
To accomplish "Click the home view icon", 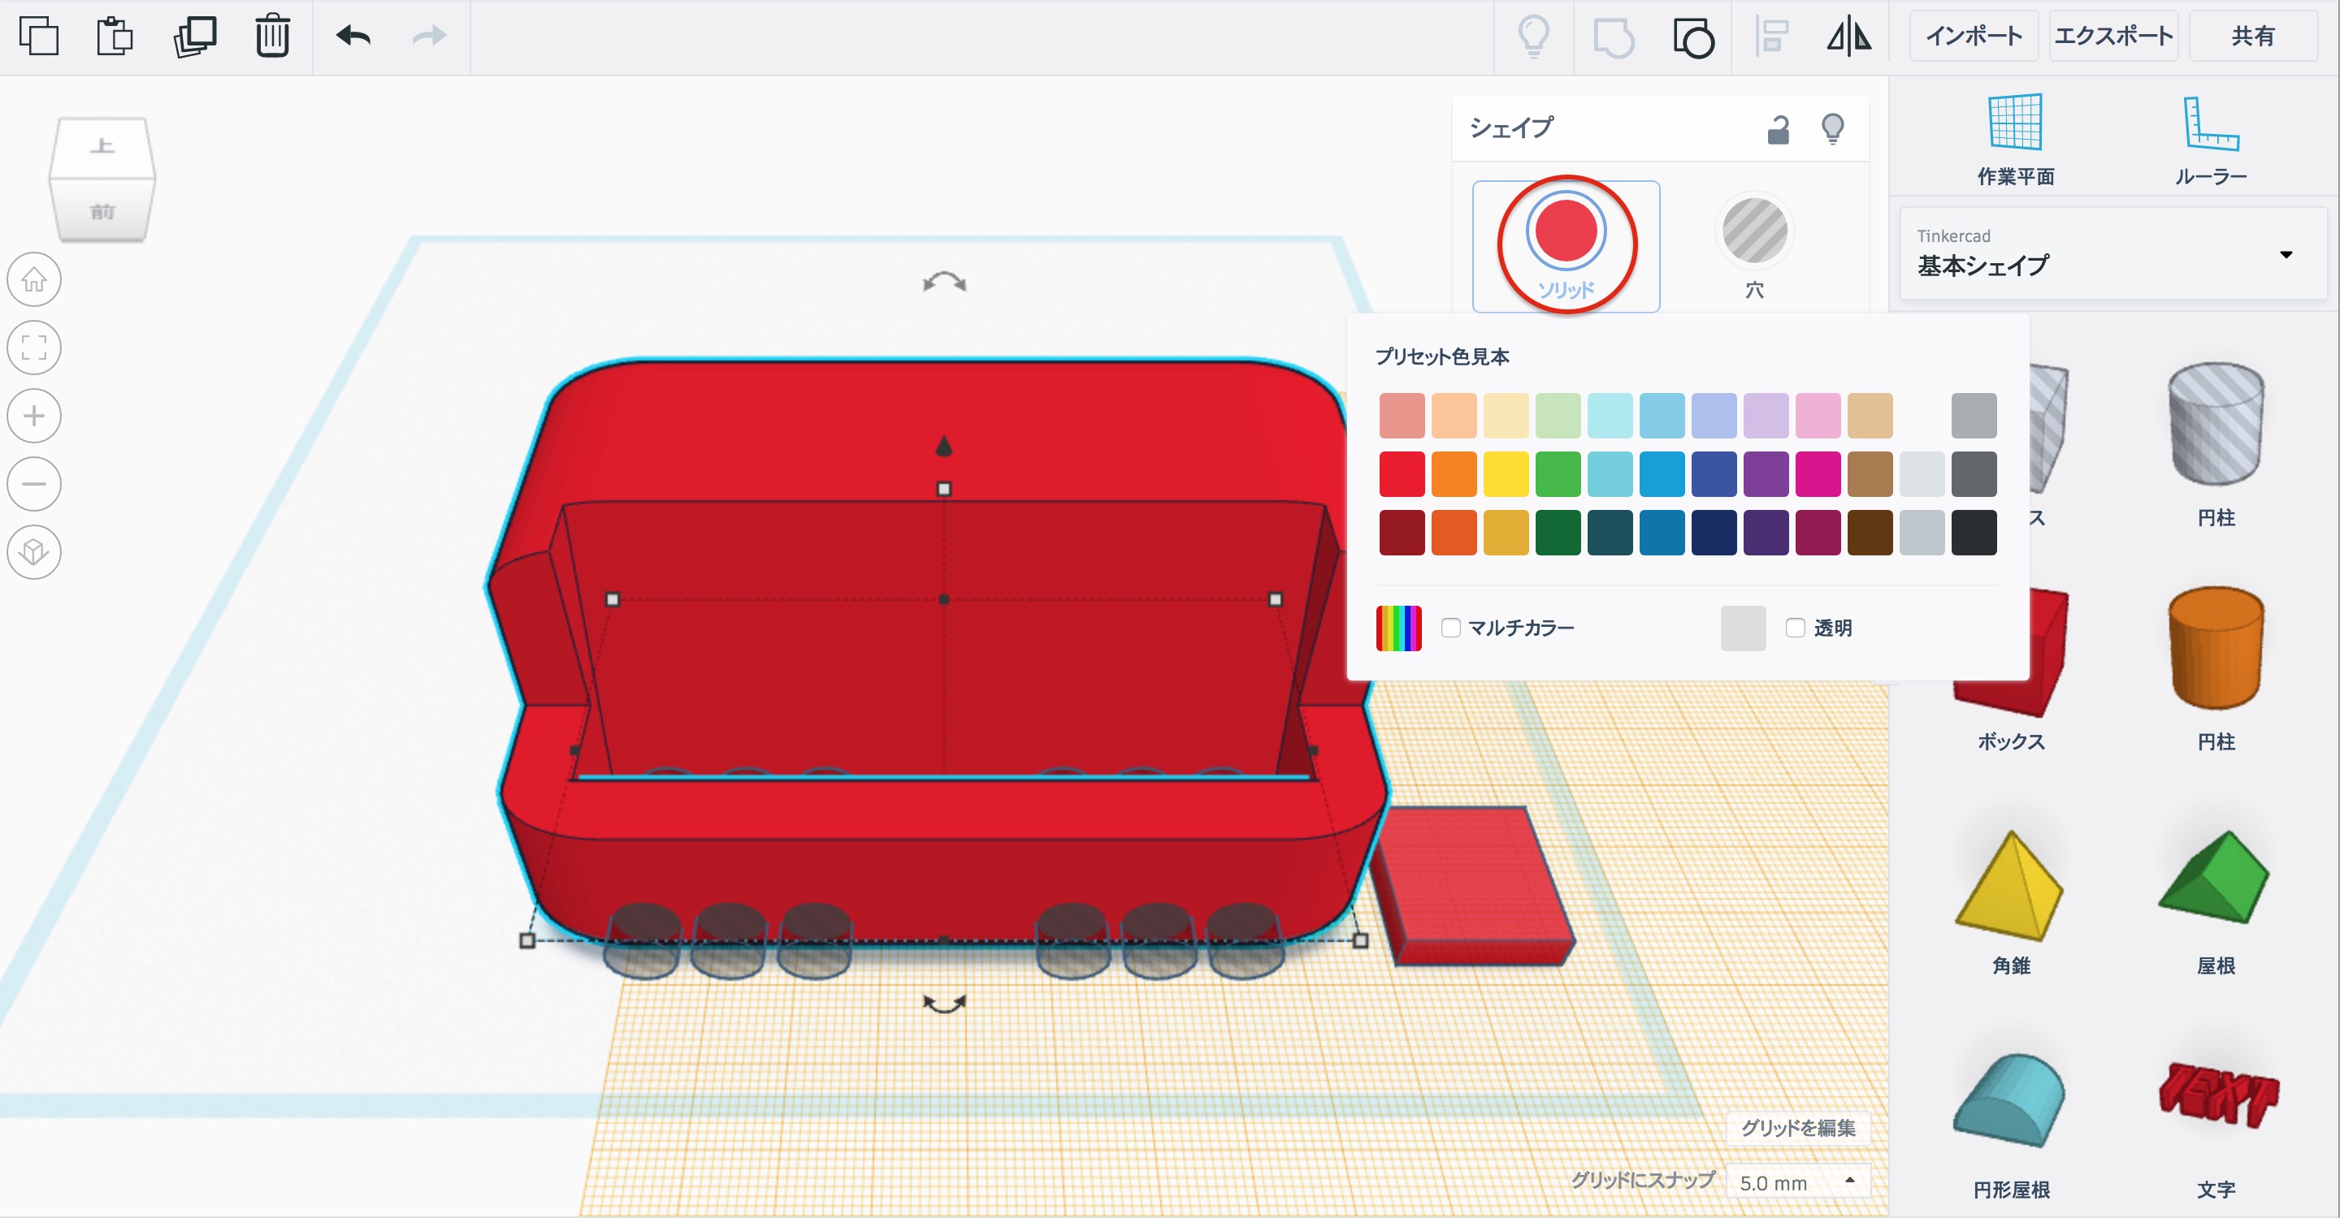I will (x=34, y=279).
